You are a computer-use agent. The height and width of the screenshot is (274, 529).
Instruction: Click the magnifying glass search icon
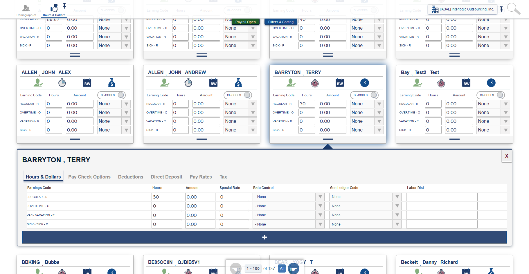pos(513,9)
